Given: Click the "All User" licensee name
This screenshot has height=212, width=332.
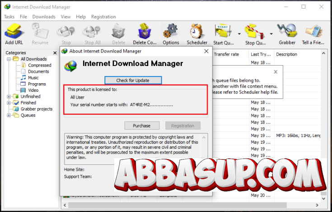Looking at the screenshot, I should tap(77, 97).
